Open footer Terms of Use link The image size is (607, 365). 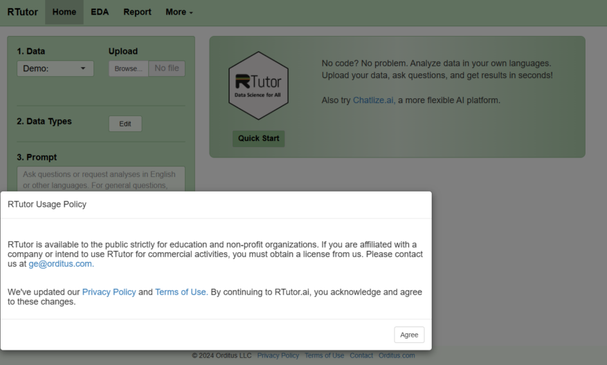point(324,355)
